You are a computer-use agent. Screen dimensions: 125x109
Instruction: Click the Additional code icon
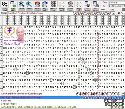(53, 4)
